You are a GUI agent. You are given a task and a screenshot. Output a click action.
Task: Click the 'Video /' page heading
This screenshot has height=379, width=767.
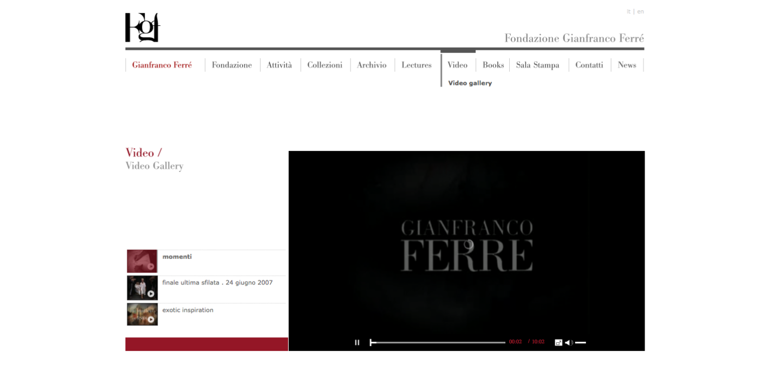tap(144, 153)
